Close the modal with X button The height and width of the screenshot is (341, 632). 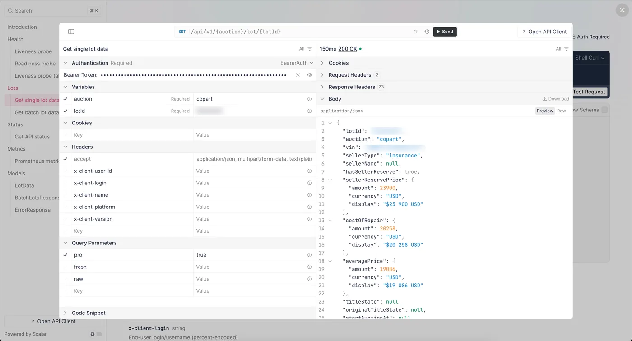click(622, 10)
